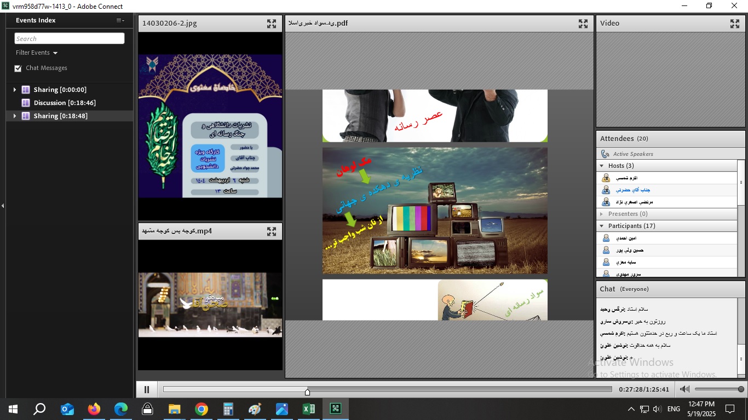The width and height of the screenshot is (748, 420).
Task: Open Excel from the Windows taskbar
Action: [x=308, y=409]
